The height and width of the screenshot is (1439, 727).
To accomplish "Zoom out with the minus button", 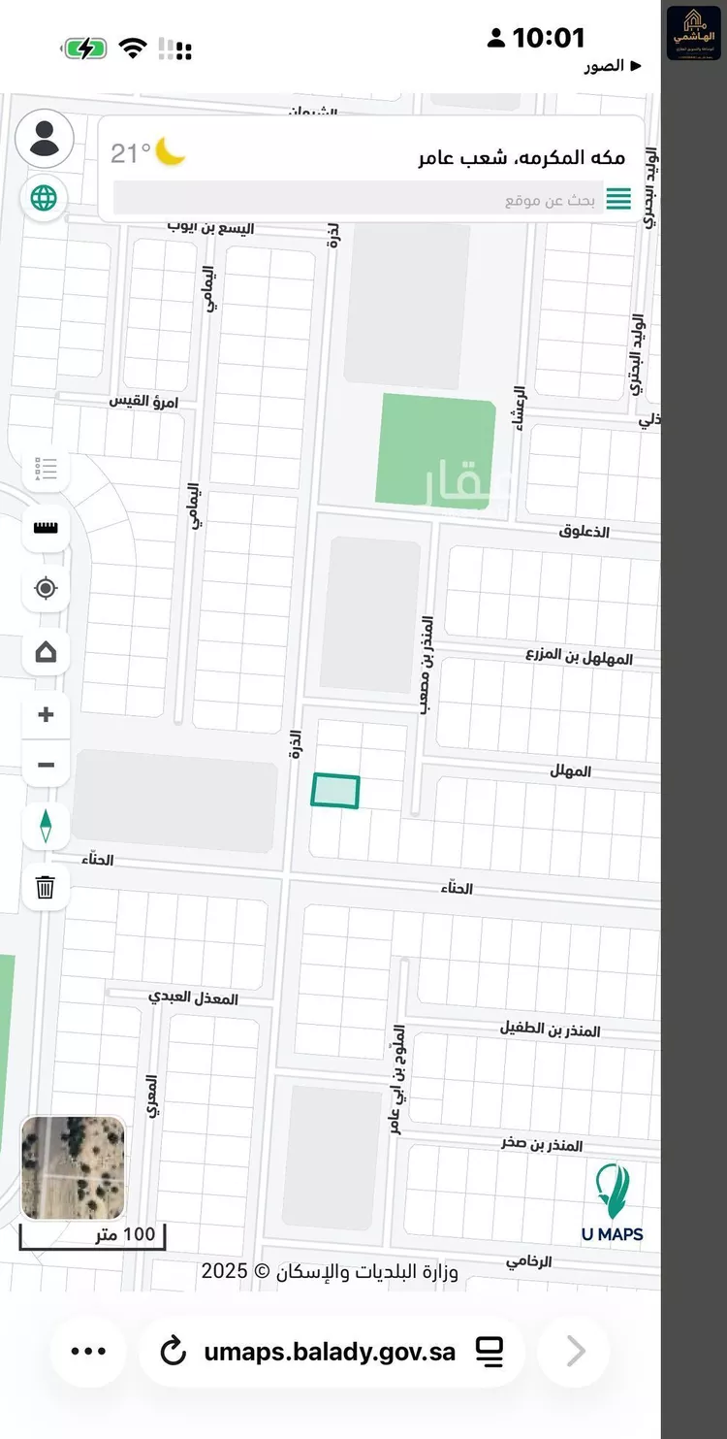I will click(x=46, y=766).
